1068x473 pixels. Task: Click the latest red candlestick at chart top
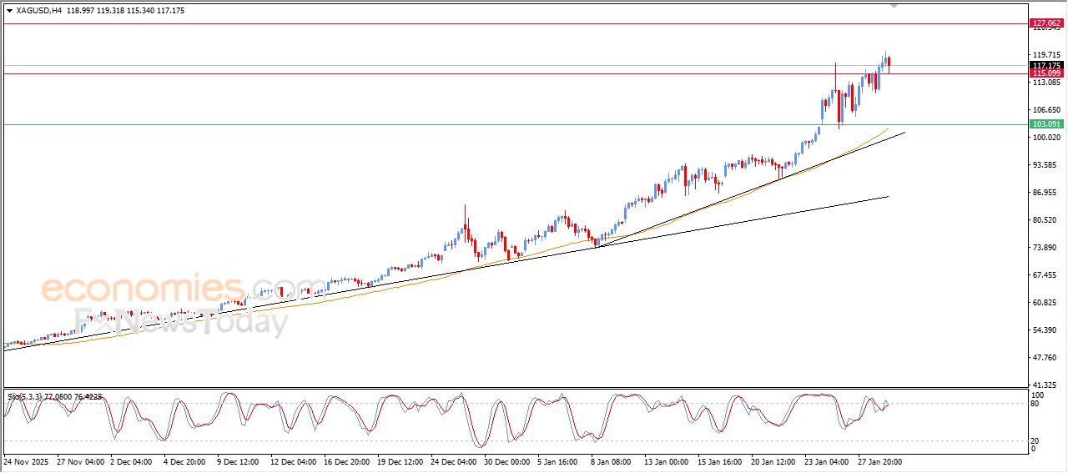pos(889,63)
